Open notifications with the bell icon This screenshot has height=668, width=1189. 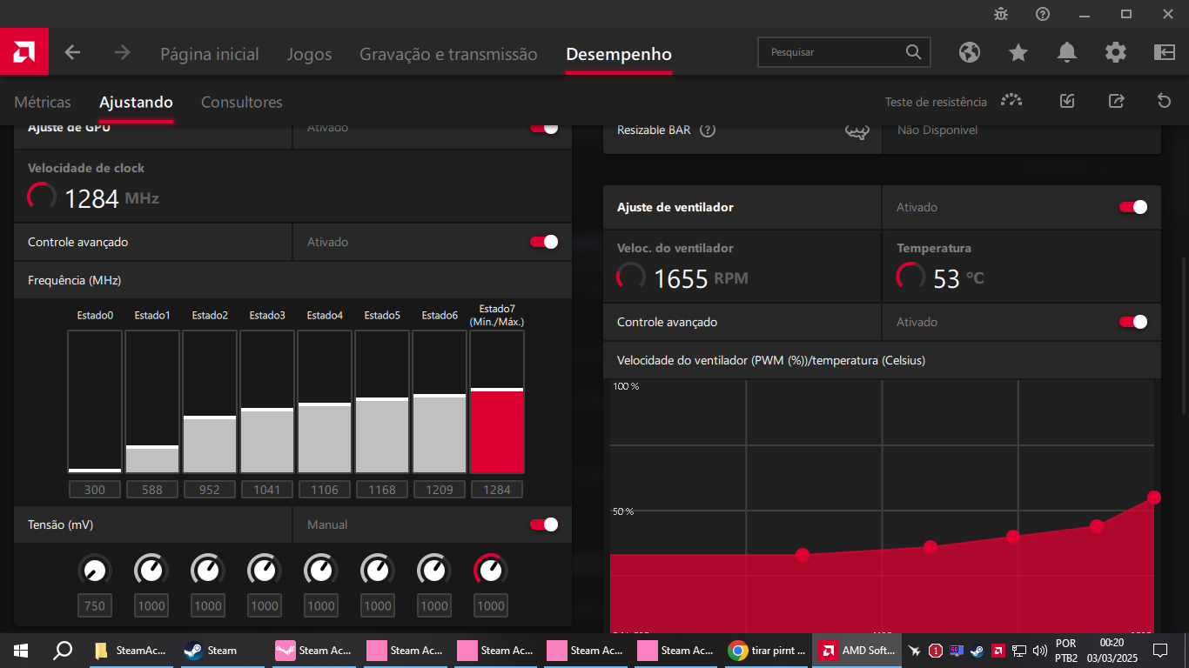pyautogui.click(x=1067, y=52)
